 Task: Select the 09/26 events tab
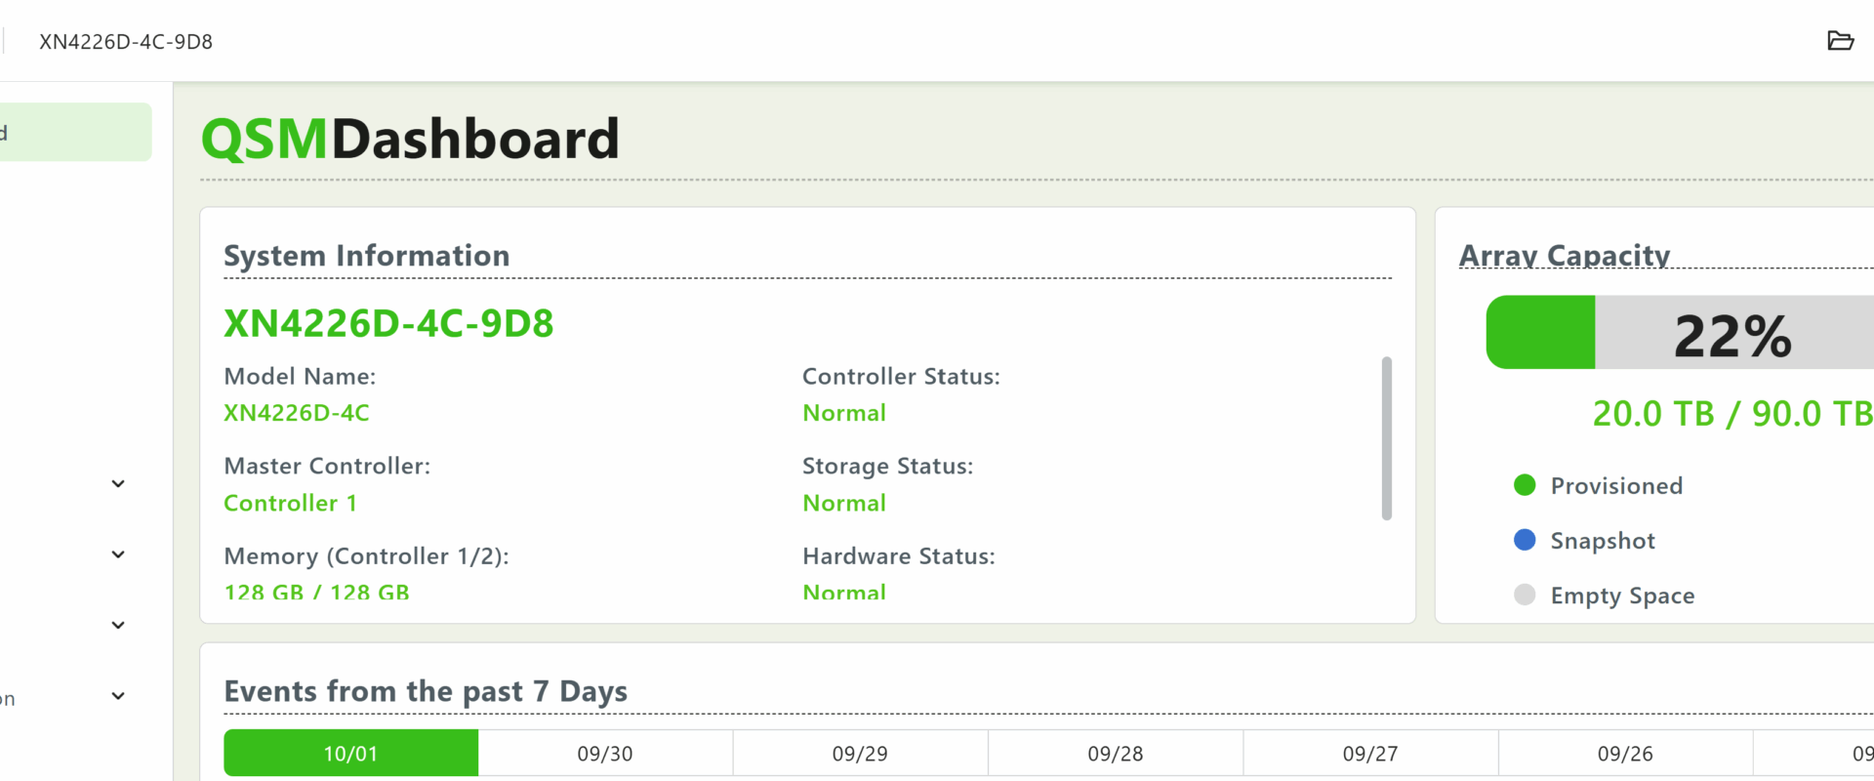pyautogui.click(x=1625, y=754)
